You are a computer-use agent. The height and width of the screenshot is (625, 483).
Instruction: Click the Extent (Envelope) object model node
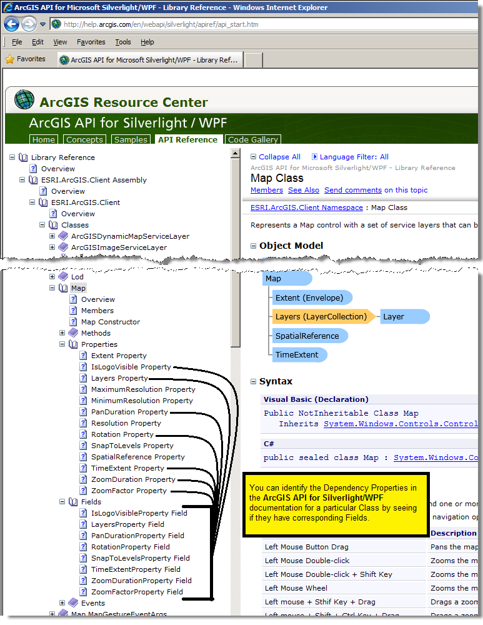coord(312,297)
